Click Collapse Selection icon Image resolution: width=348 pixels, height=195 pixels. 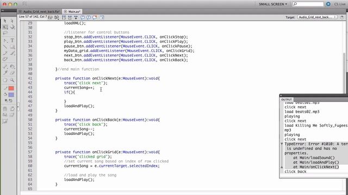coord(70,17)
